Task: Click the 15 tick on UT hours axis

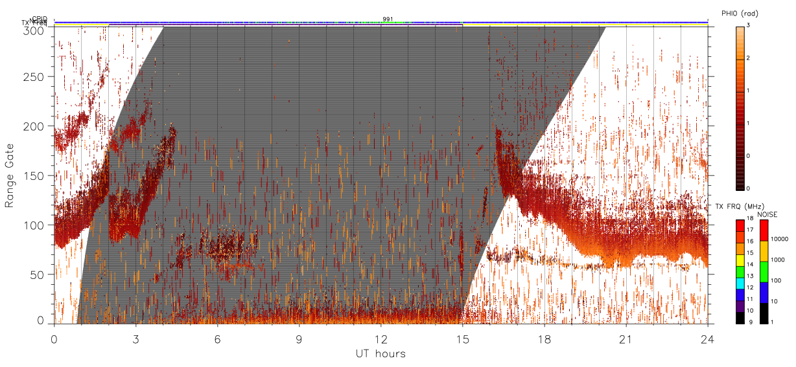Action: [463, 339]
